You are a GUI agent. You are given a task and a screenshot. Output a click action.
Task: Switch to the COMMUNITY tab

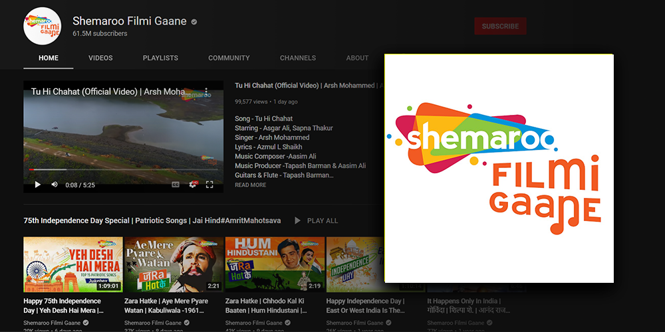pos(229,58)
